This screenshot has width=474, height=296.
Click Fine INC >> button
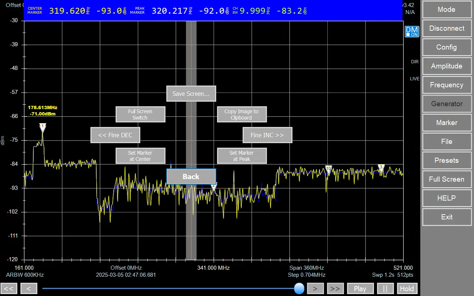click(x=267, y=135)
